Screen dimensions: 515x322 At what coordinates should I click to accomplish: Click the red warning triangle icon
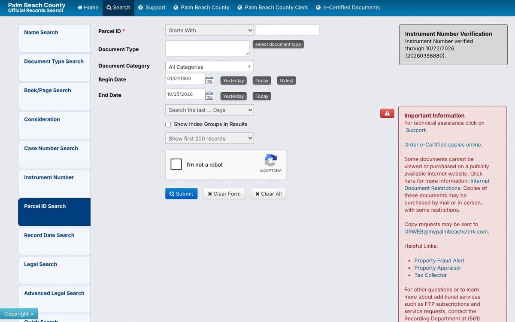click(x=387, y=113)
